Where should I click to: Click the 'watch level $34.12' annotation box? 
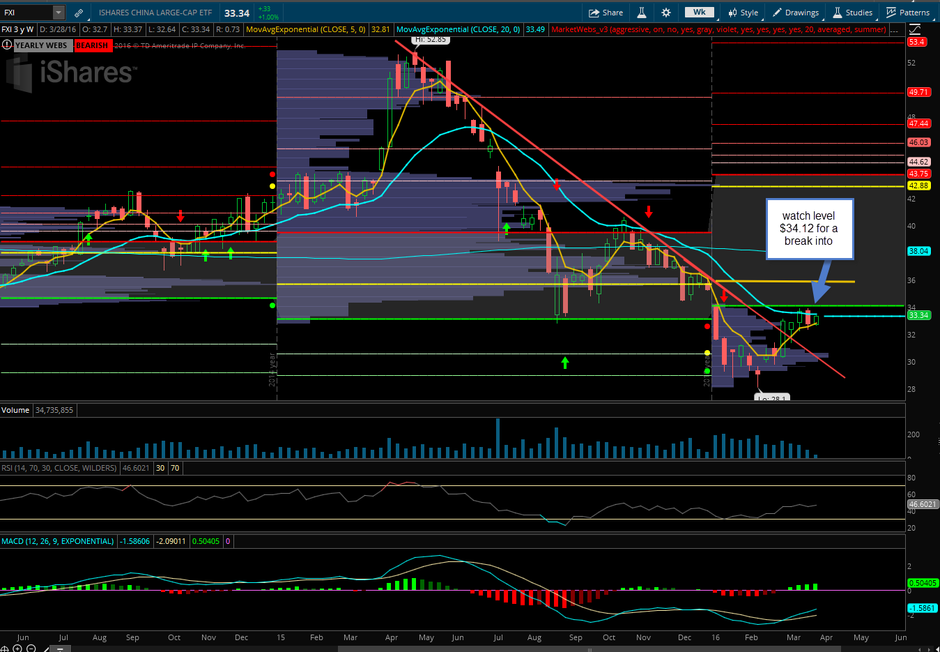[808, 229]
